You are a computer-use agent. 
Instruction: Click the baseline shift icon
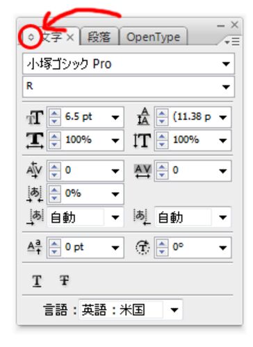pos(35,247)
